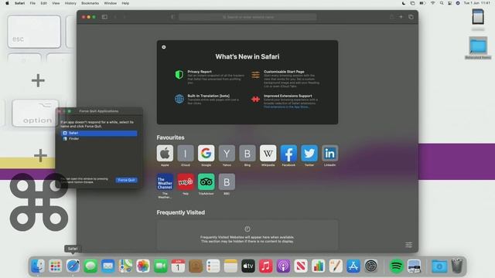
Task: Select Finder in the Force Quit list
Action: (x=99, y=139)
